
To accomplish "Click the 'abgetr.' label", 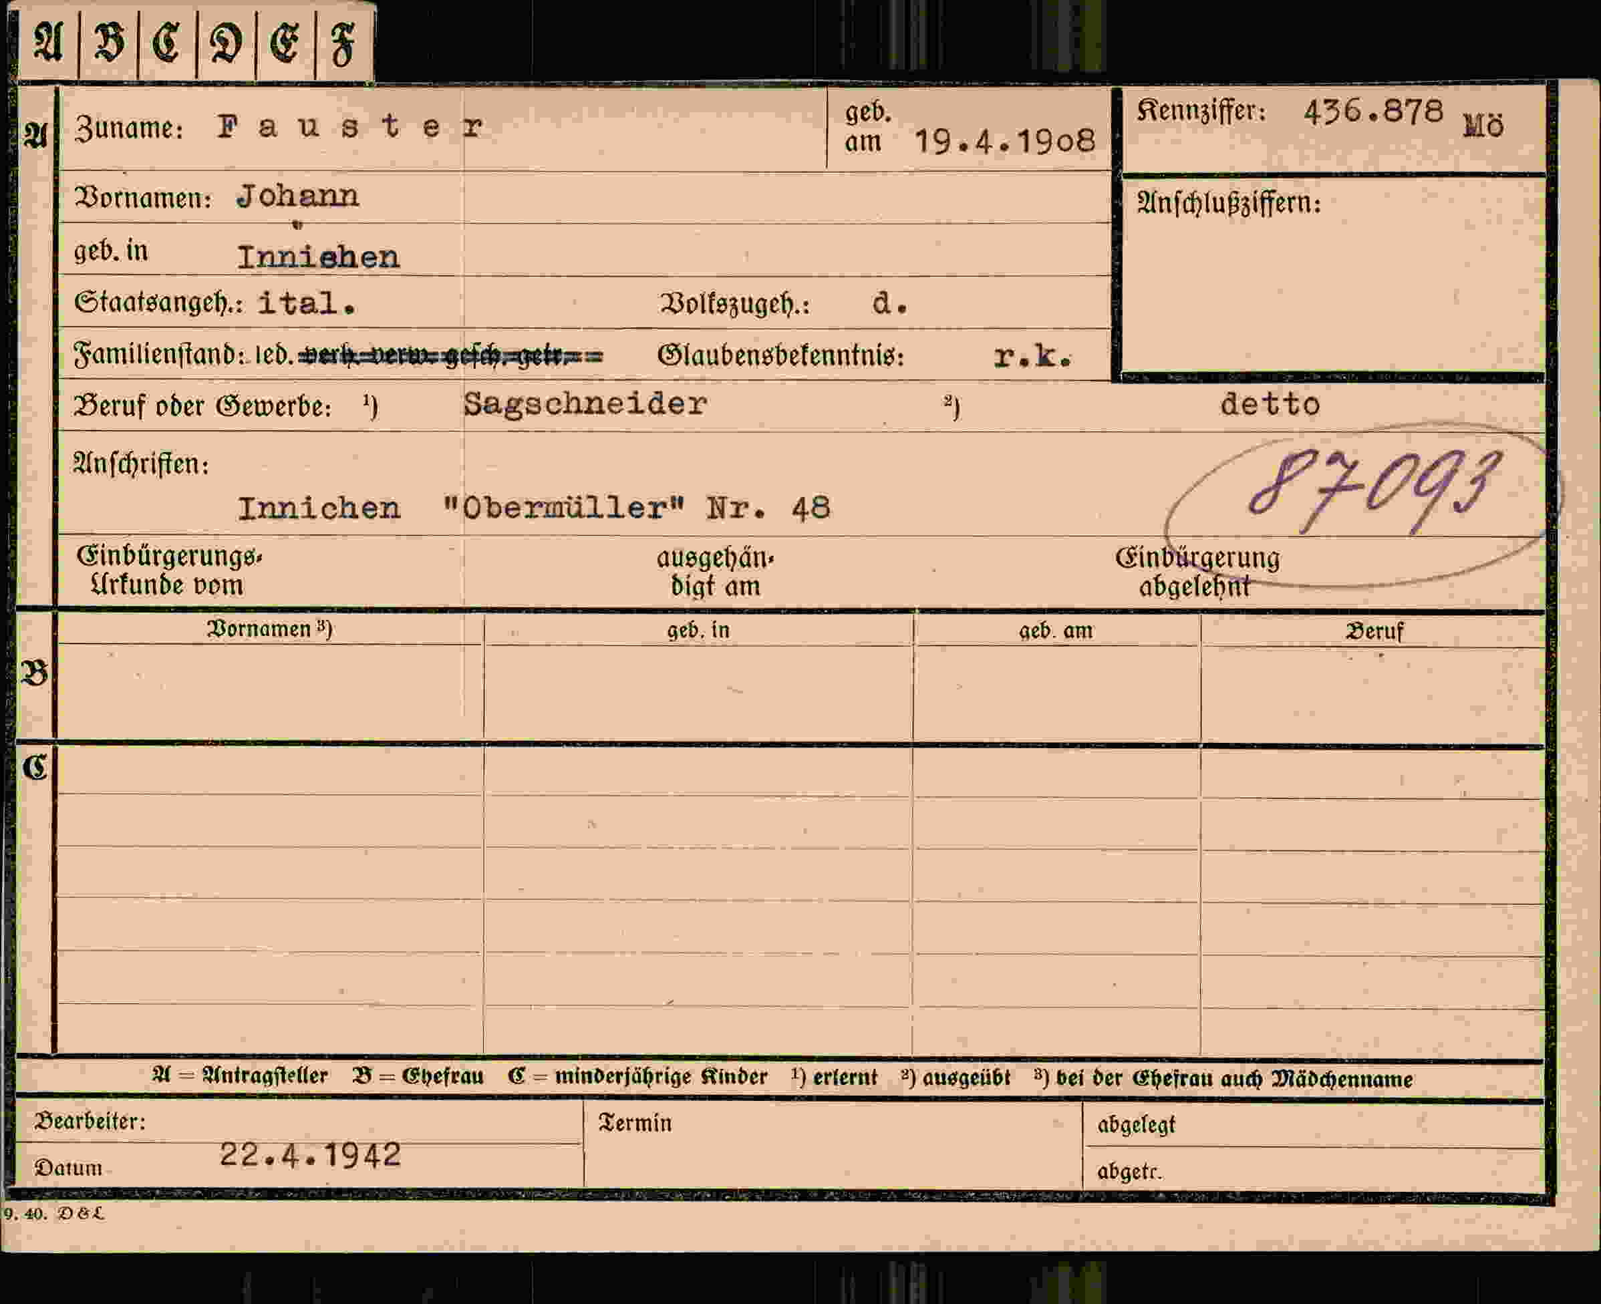I will (x=1129, y=1171).
